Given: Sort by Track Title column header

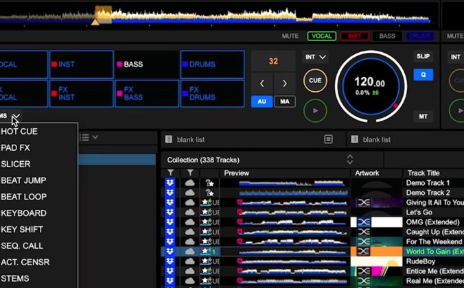Looking at the screenshot, I should (424, 173).
